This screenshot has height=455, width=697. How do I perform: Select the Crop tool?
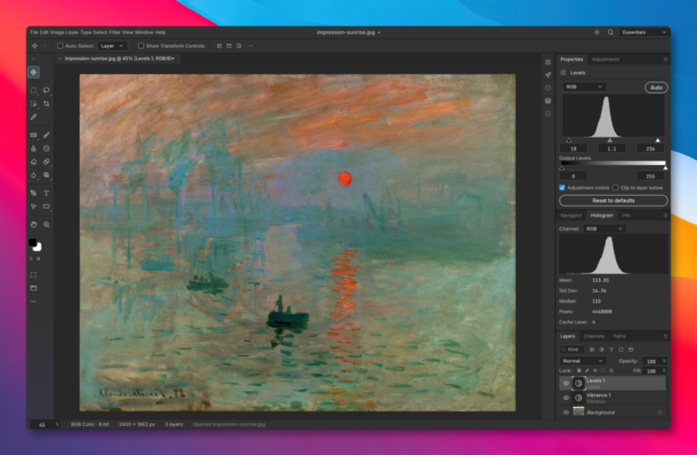[x=46, y=103]
